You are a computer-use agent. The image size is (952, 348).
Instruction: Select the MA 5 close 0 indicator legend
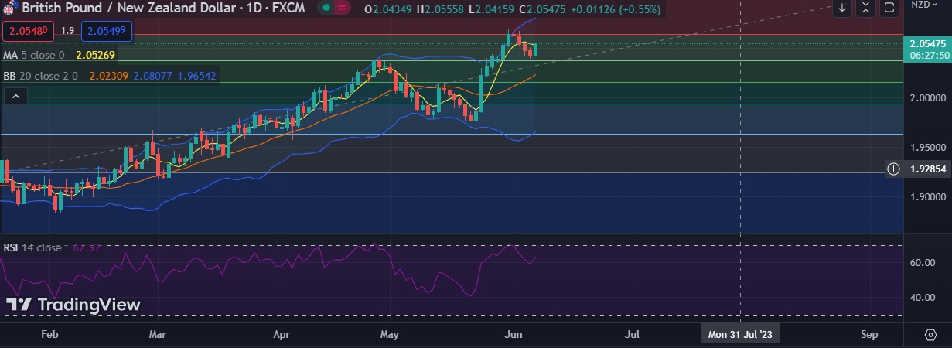[34, 56]
